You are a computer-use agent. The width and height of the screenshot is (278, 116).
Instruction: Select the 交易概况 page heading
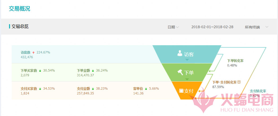(x=19, y=9)
